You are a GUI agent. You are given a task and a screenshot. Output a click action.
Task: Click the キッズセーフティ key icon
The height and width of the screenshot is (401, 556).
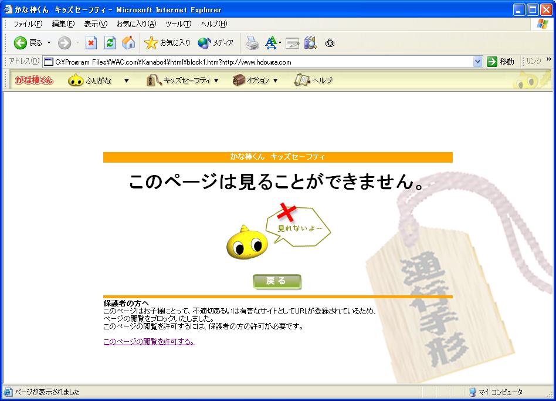pos(154,80)
